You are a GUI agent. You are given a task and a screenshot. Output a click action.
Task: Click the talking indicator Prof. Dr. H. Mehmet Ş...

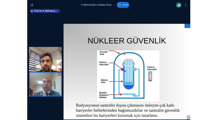[x=45, y=11]
